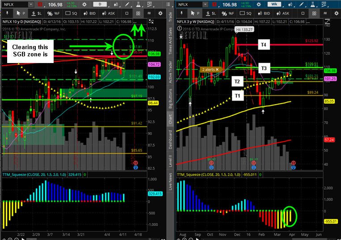Click the pointer P tool on left toolbar
Viewport: 341px width, 240px height.
click(21, 13)
